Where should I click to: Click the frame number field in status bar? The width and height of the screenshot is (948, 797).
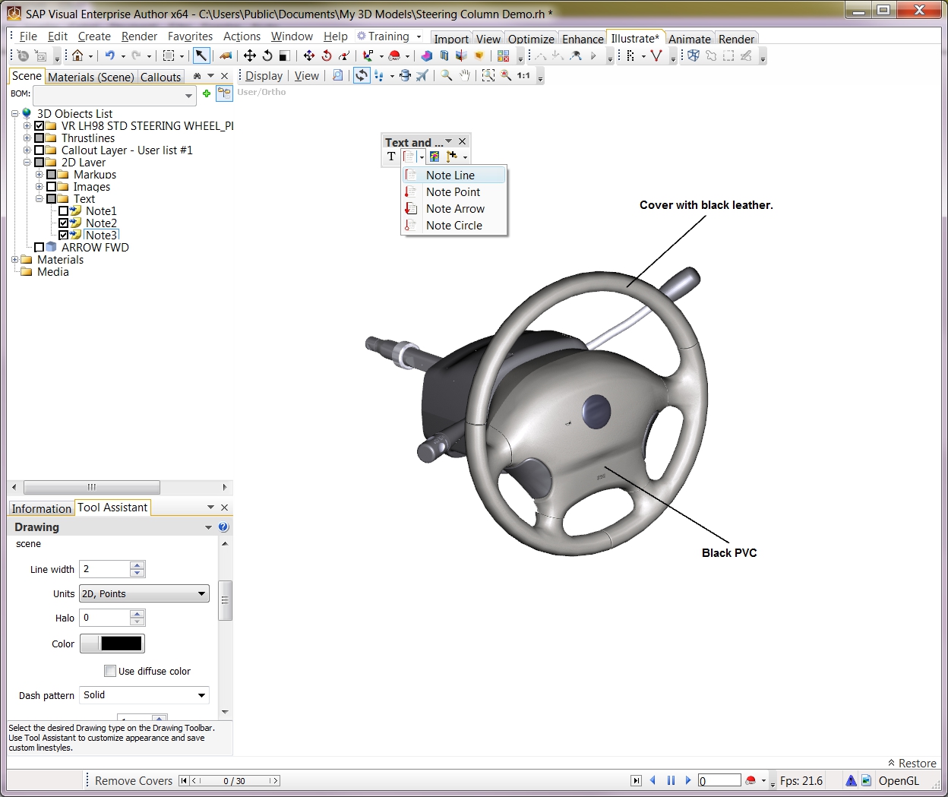(x=719, y=781)
